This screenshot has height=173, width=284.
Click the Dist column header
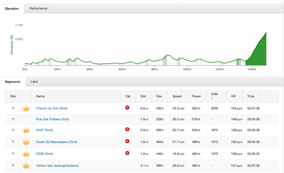[143, 96]
